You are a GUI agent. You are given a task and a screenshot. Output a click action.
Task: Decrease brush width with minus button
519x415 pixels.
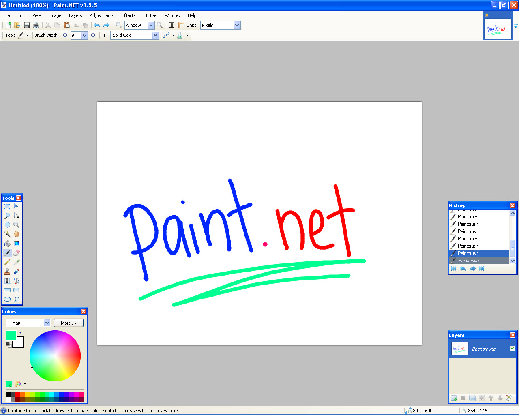[65, 35]
